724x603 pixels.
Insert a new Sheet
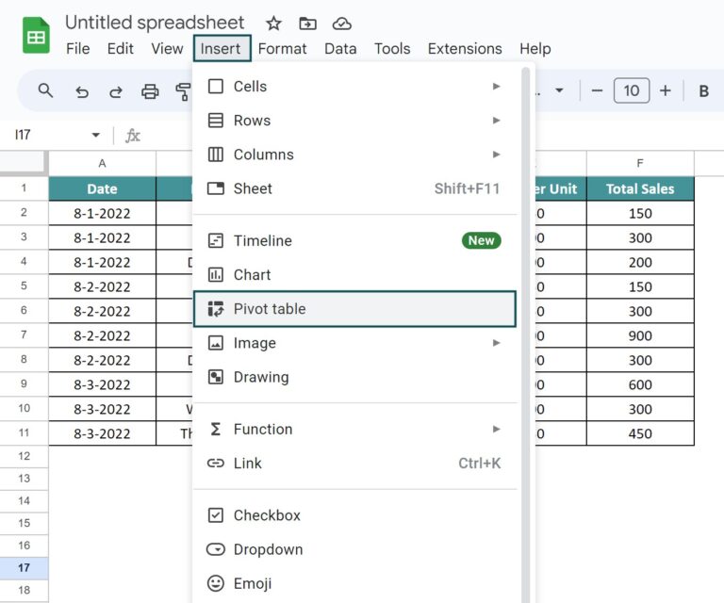pyautogui.click(x=354, y=188)
